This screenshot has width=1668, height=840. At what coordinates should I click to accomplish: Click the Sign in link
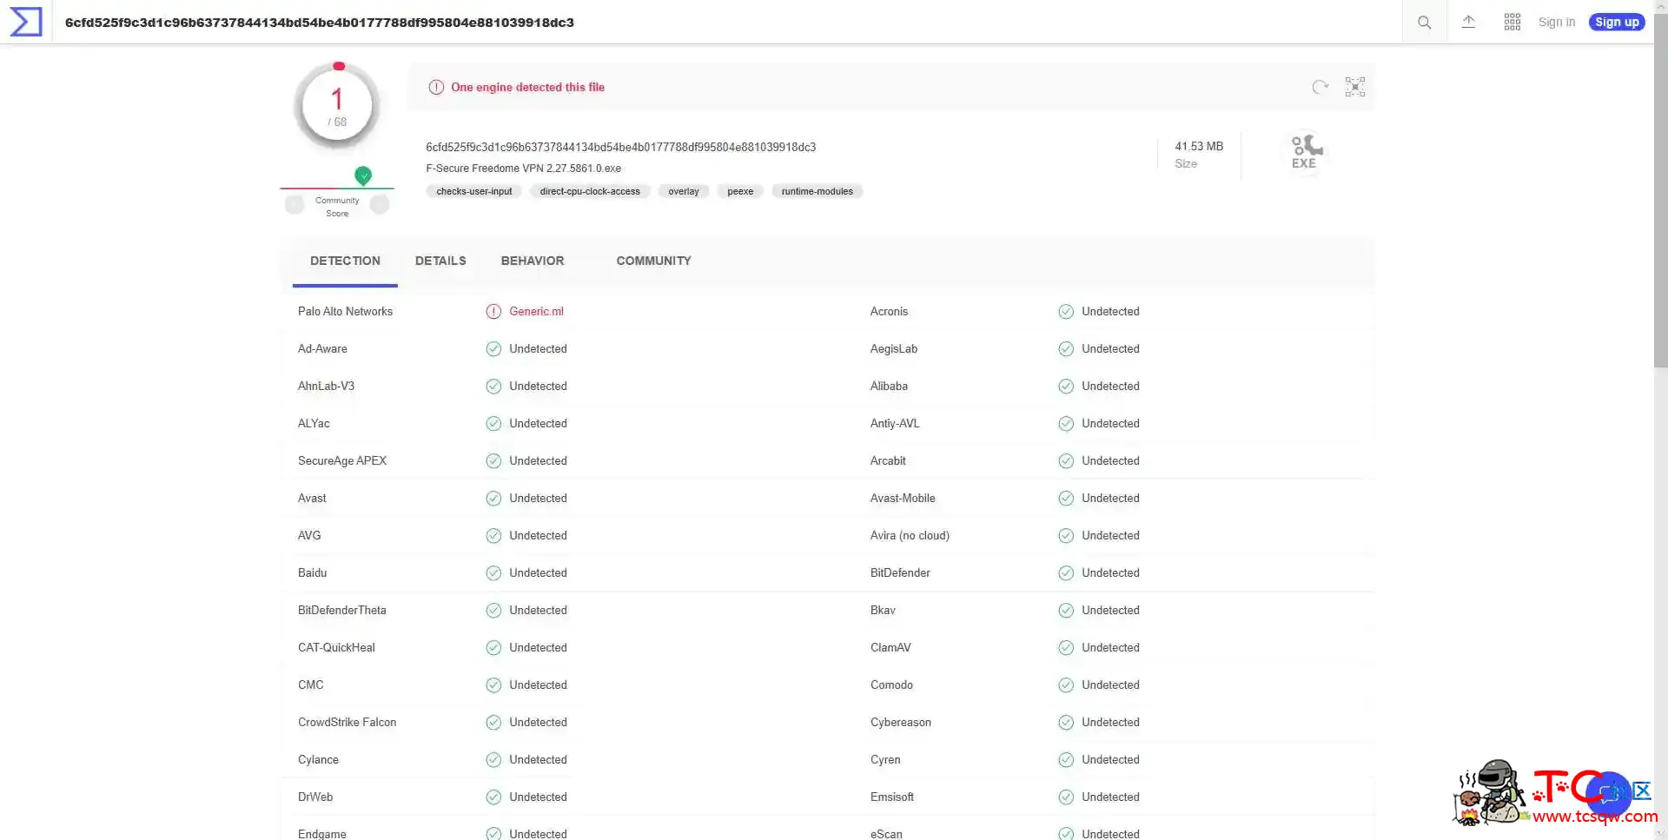pyautogui.click(x=1557, y=22)
